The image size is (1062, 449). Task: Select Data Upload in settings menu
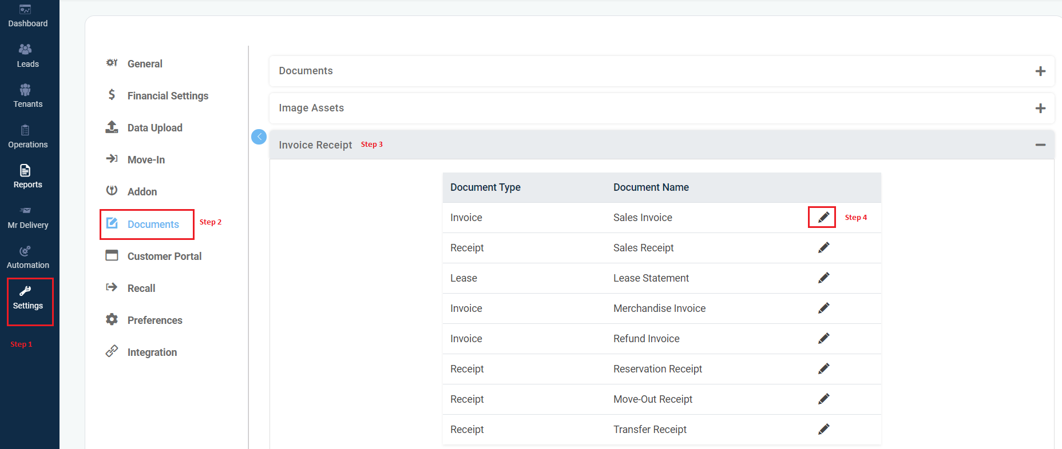(x=154, y=128)
